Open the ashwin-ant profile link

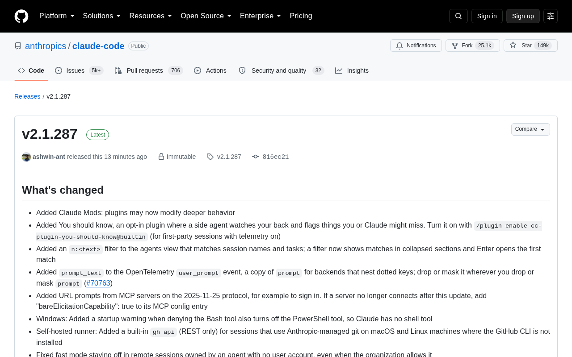pos(49,157)
